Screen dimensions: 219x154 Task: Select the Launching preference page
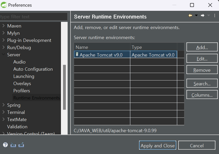[x=24, y=76]
